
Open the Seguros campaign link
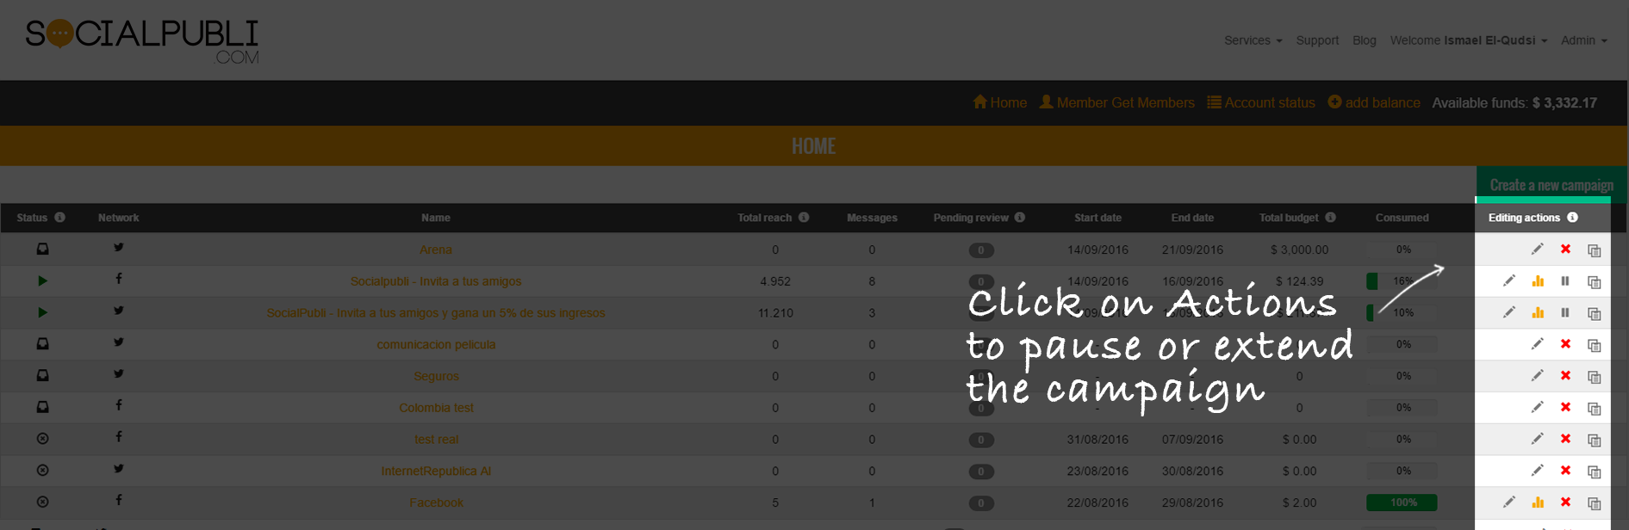[x=436, y=376]
